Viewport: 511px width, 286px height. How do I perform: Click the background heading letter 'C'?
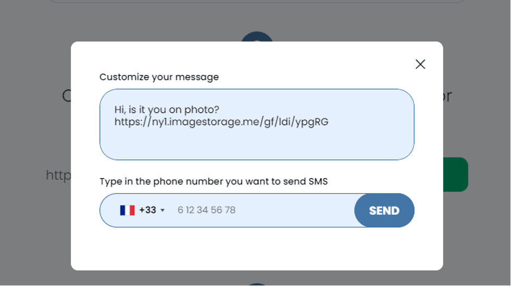click(x=66, y=96)
